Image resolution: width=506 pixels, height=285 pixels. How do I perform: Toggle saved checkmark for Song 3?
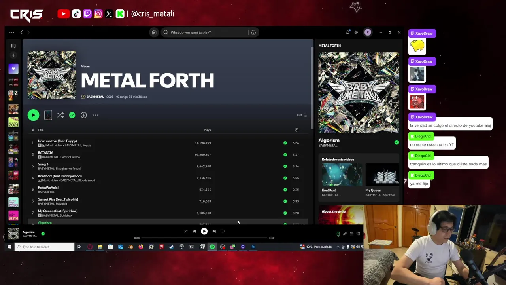tap(285, 166)
